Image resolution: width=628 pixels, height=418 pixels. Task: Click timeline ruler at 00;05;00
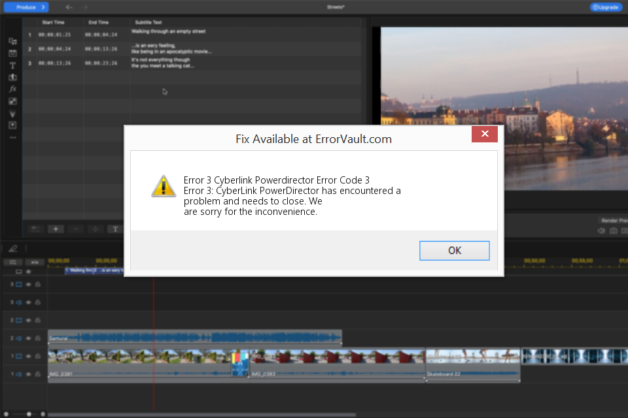[106, 261]
